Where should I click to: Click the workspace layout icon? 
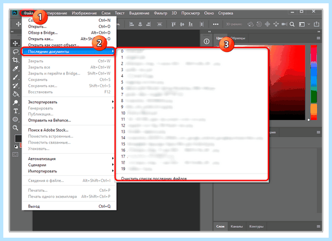pos(302,24)
